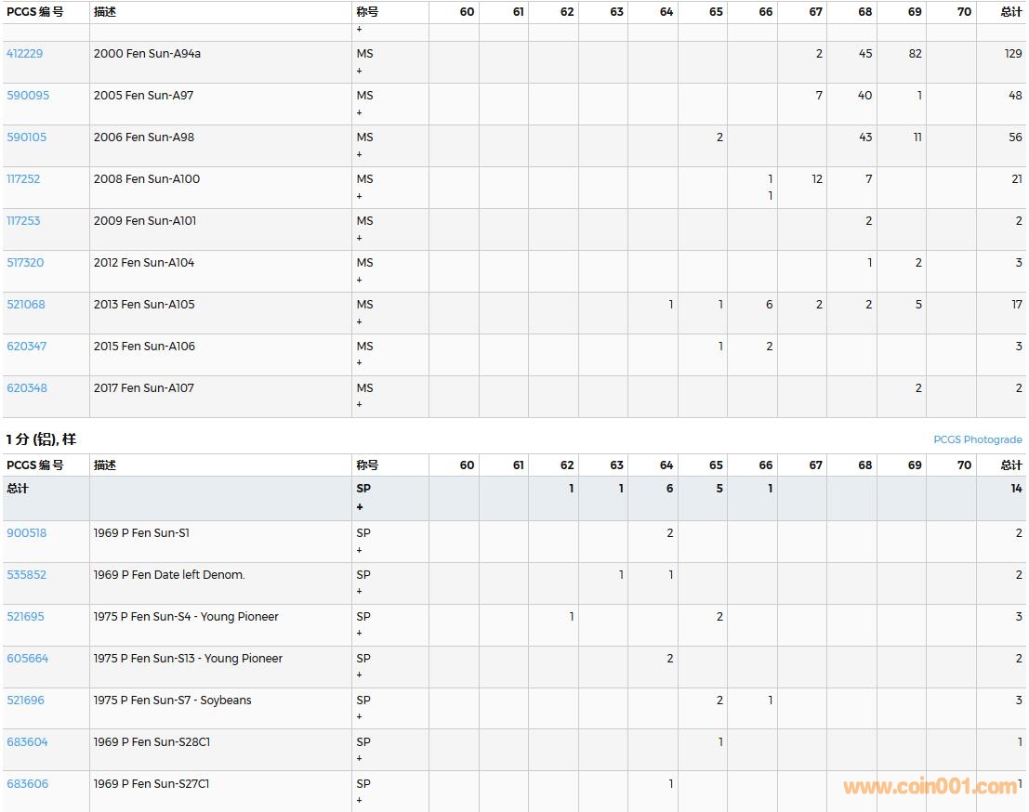Click the 590105 coin number link
The height and width of the screenshot is (812, 1029).
pos(27,138)
